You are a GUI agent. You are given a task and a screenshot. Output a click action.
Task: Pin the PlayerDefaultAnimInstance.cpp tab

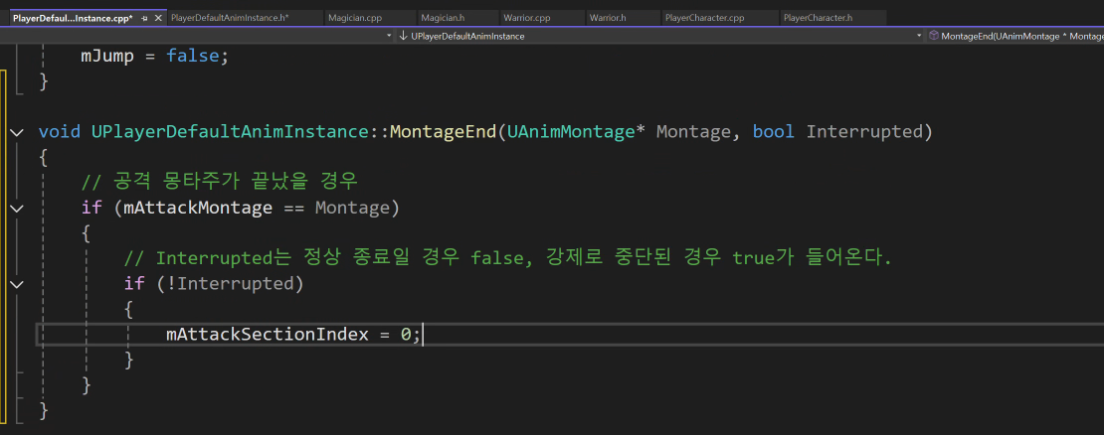(144, 18)
